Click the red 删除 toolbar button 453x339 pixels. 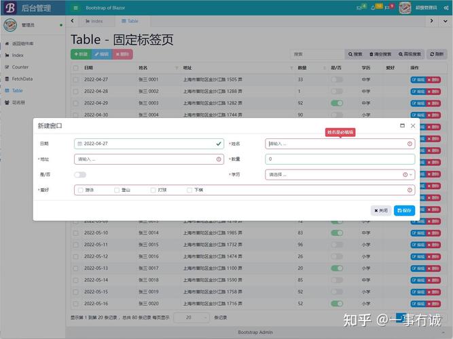[x=122, y=54]
